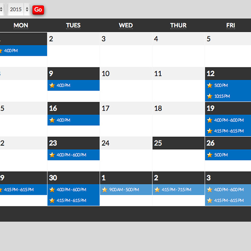Open the 2015 year dropdown

coord(19,9)
